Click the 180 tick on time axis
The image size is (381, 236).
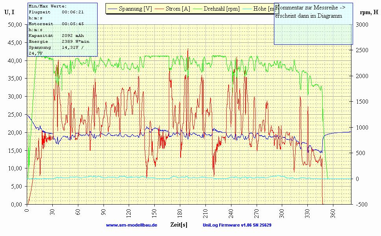(180, 212)
